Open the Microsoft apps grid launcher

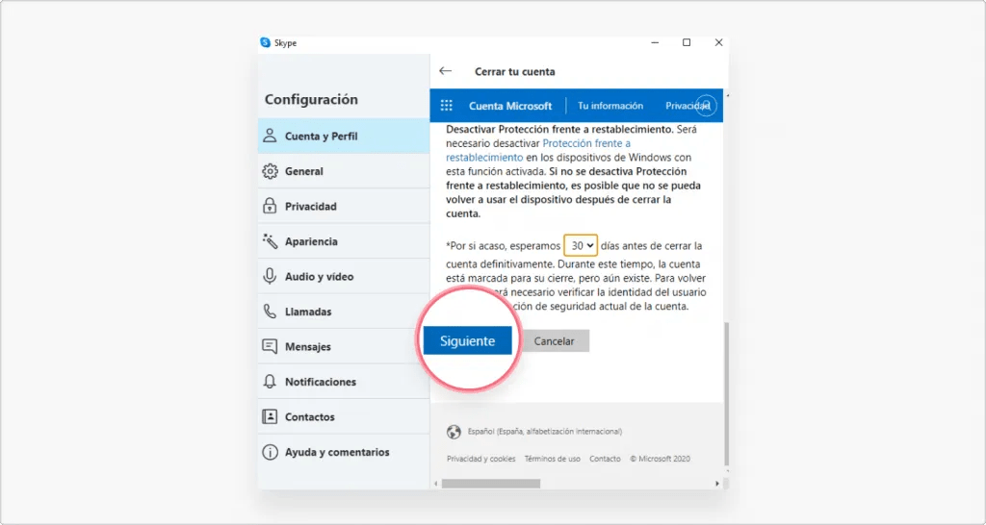point(447,106)
